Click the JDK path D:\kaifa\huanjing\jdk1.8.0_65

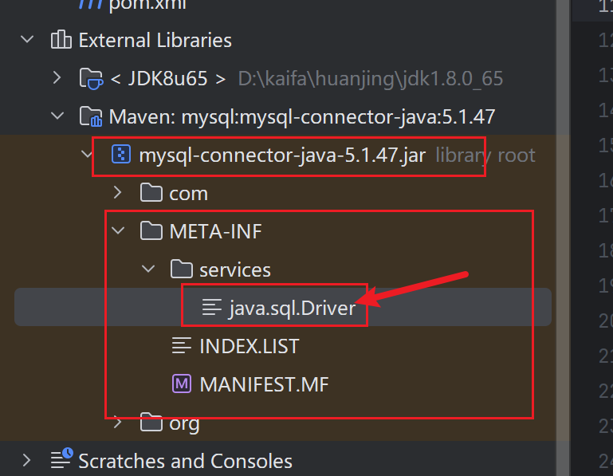coord(370,79)
